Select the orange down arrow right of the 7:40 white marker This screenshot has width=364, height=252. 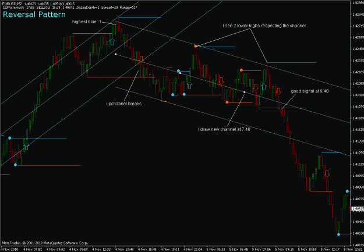256,87
